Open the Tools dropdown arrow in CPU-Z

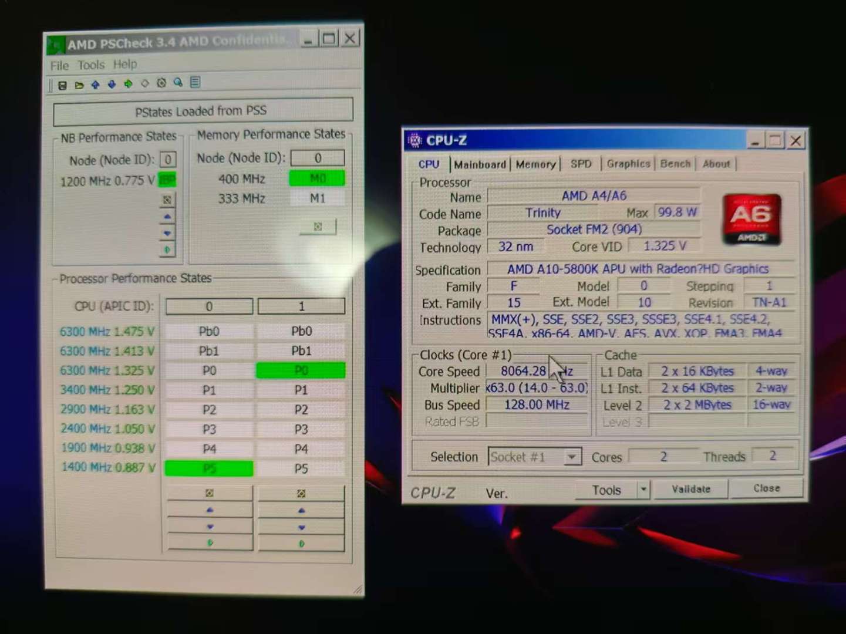pos(643,489)
